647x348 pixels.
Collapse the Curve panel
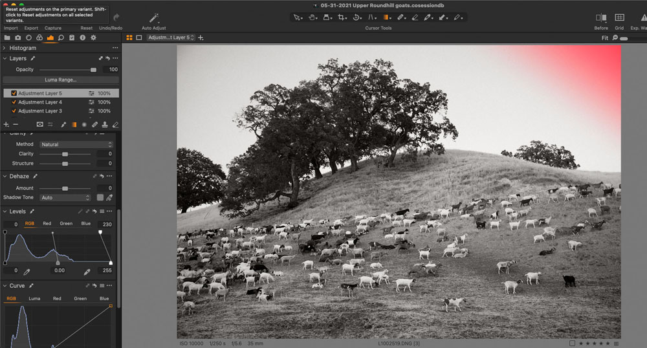click(x=5, y=286)
